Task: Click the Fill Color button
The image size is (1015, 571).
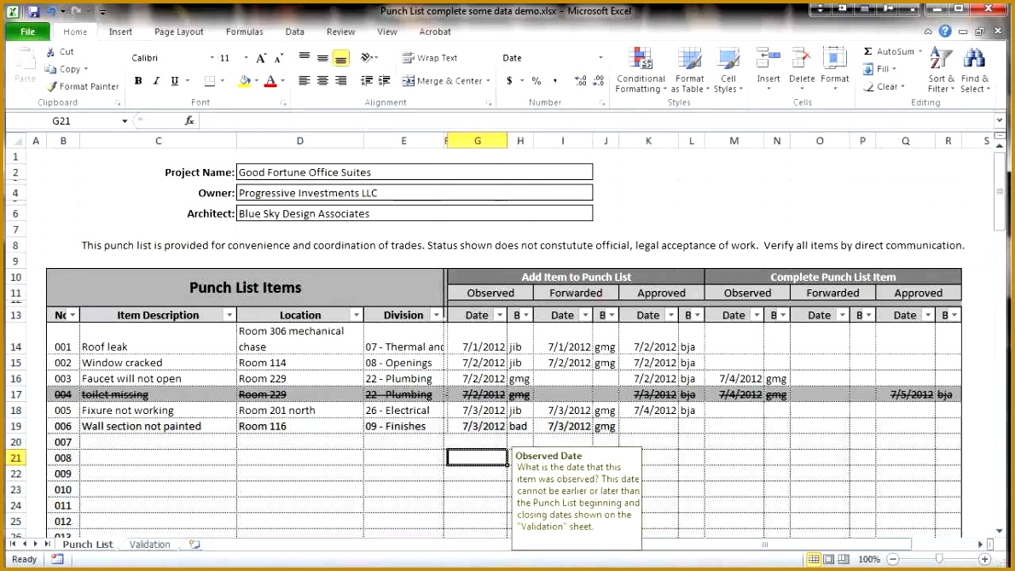Action: [x=247, y=81]
